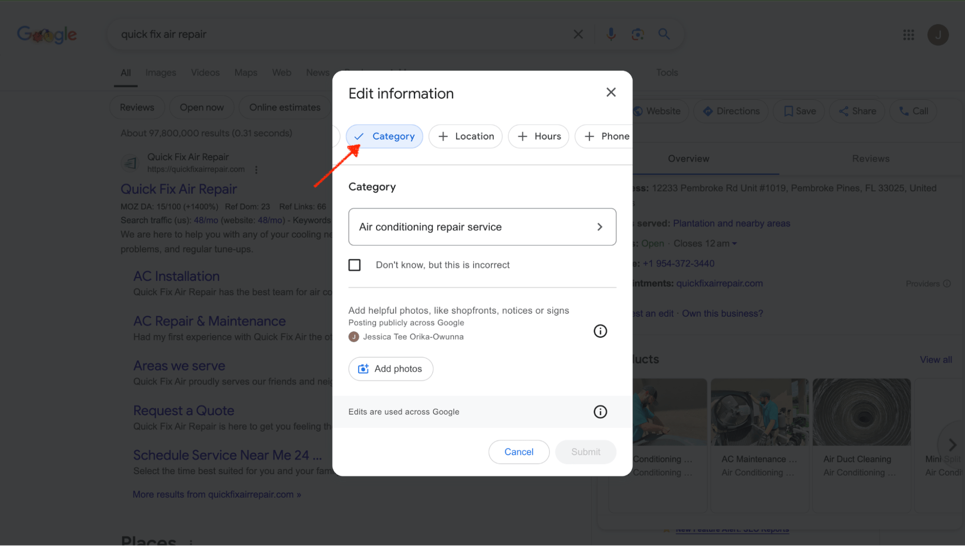Open Google Lens camera search icon
This screenshot has height=546, width=965.
pyautogui.click(x=638, y=34)
